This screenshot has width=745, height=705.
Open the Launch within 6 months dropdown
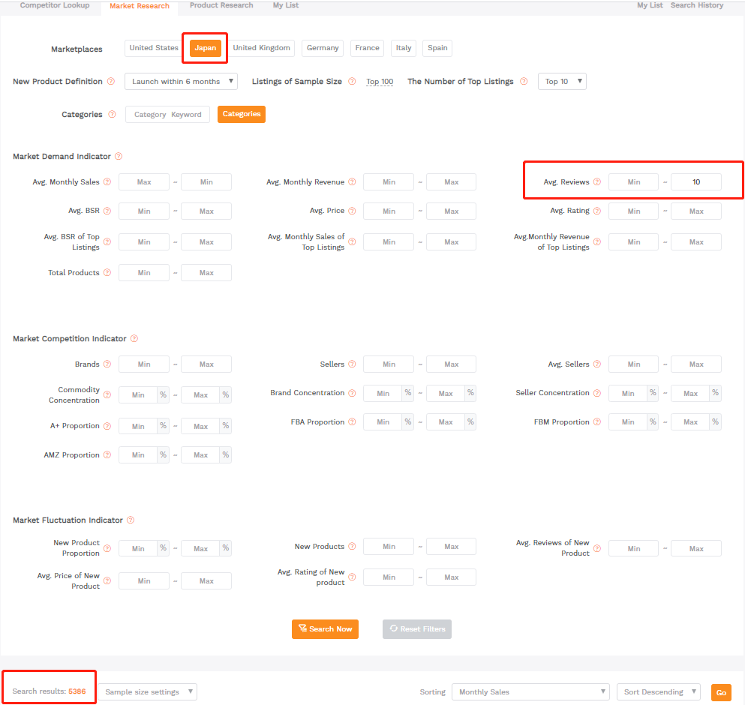tap(181, 82)
